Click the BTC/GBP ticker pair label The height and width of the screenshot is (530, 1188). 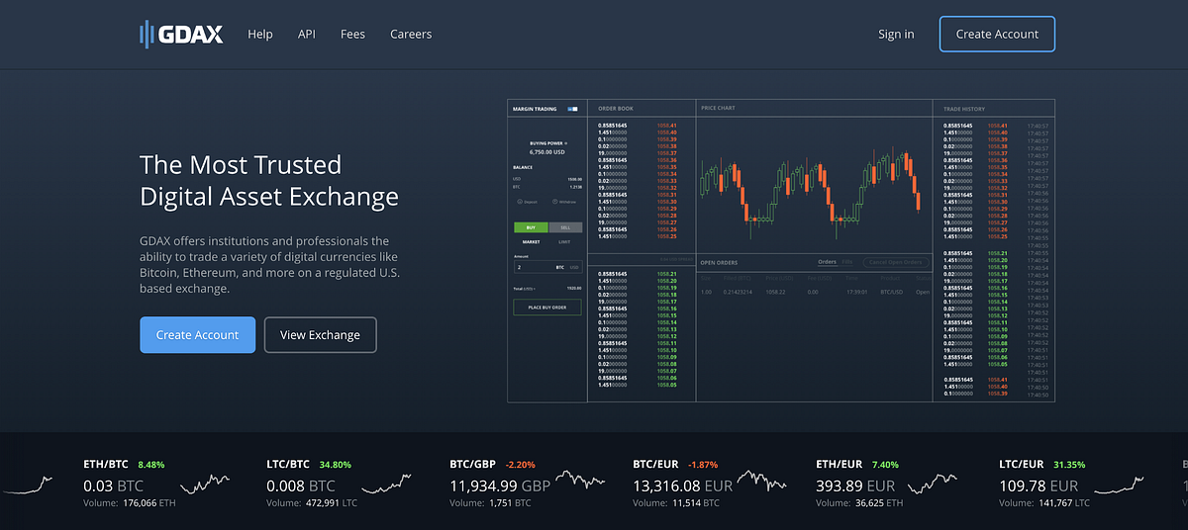(473, 464)
